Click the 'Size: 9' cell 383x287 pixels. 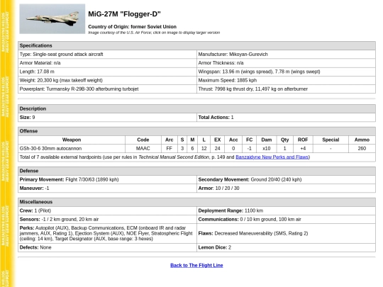pyautogui.click(x=107, y=118)
